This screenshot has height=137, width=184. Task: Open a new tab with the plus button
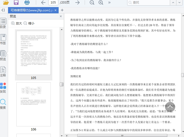tap(62, 10)
